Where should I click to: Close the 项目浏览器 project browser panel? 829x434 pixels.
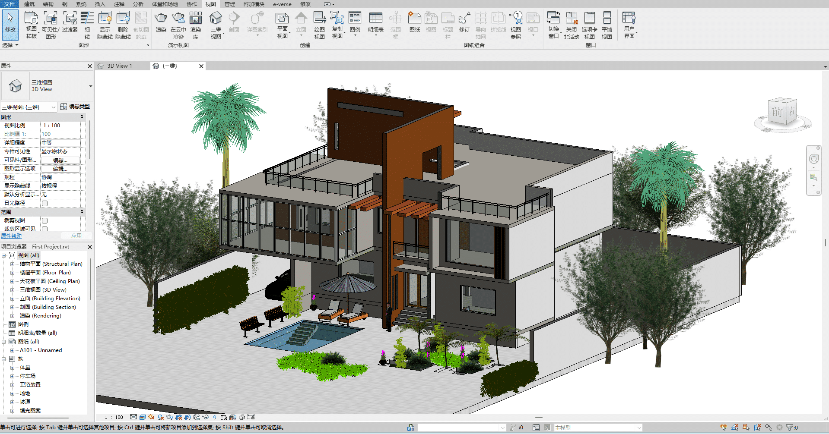point(90,247)
